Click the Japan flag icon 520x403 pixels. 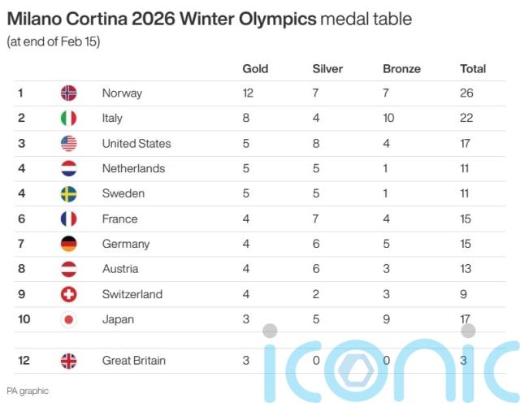68,320
